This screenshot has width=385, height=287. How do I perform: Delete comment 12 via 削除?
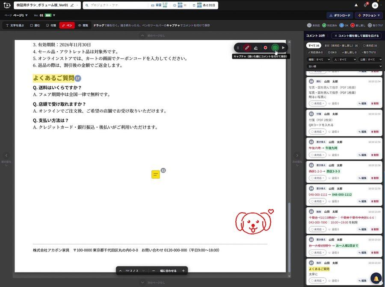375,155
